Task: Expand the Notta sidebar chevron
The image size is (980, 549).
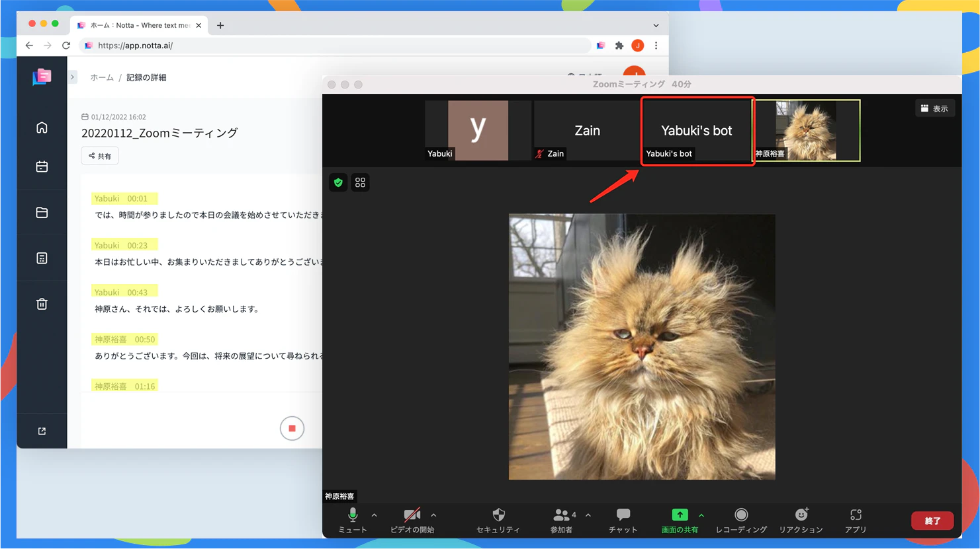Action: click(73, 77)
